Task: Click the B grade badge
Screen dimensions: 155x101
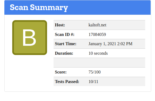Action: tap(30, 38)
